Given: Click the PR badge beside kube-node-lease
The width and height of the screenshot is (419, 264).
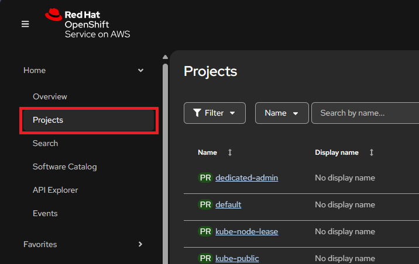Looking at the screenshot, I should 205,231.
